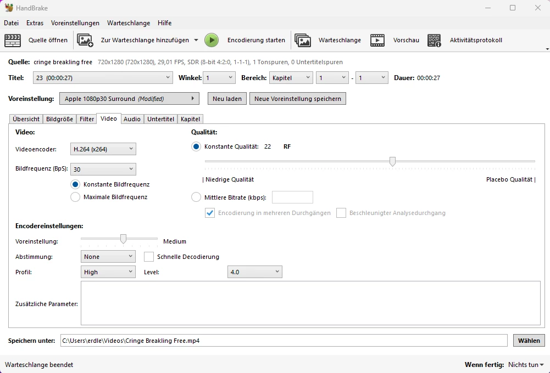Click the Mittlere Bitrate kbps input field
The image size is (550, 373).
pos(292,197)
